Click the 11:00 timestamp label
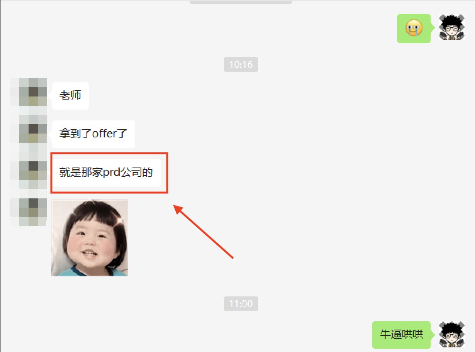The image size is (475, 352). tap(241, 304)
